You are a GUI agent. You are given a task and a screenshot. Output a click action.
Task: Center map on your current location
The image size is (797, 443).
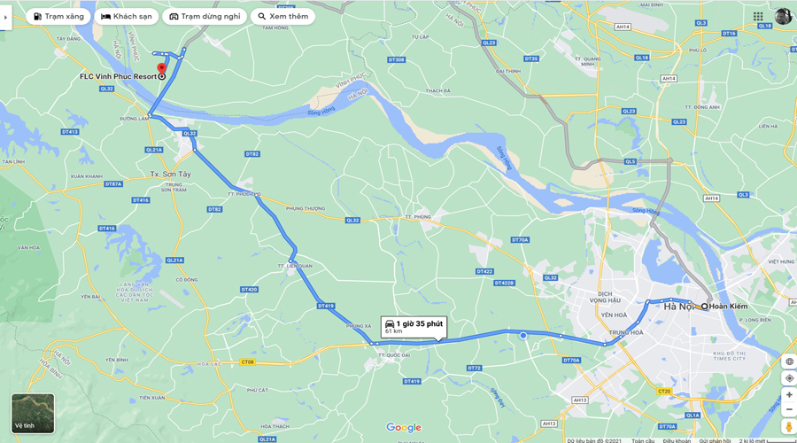tap(789, 378)
